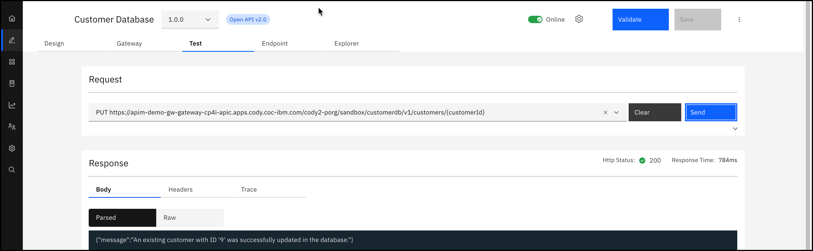This screenshot has width=813, height=251.
Task: Click the Validate button
Action: (x=640, y=19)
